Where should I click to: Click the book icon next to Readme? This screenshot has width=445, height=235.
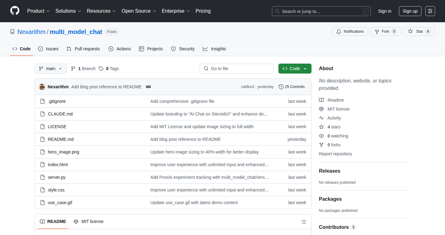point(321,100)
